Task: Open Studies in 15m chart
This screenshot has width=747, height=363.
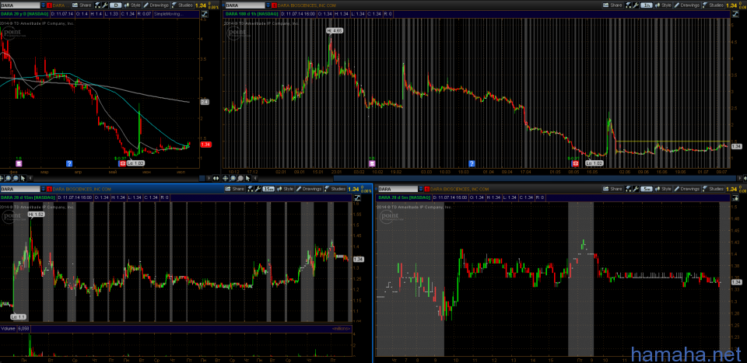Action: pyautogui.click(x=335, y=189)
